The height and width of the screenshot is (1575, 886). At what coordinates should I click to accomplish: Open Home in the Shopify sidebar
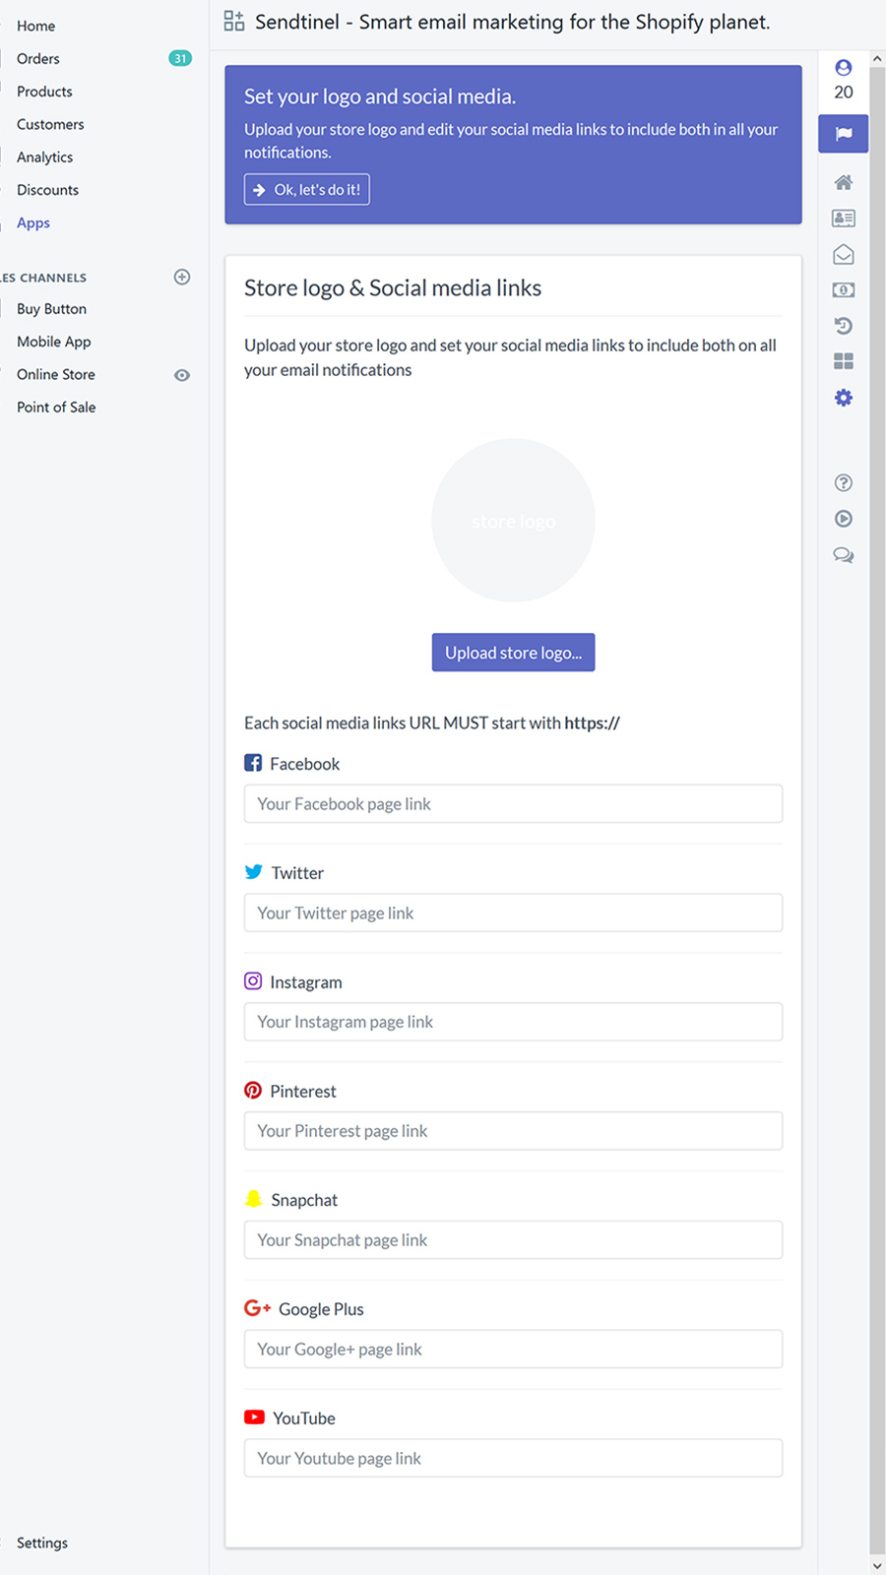tap(35, 26)
